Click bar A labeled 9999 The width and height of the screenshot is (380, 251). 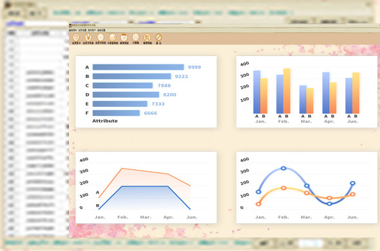click(138, 67)
